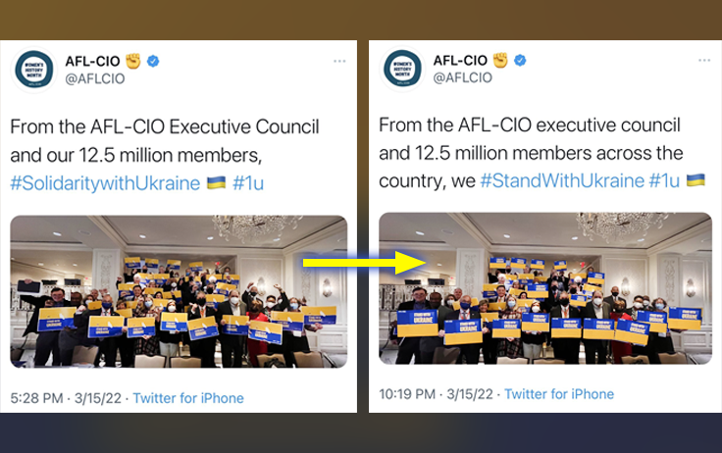Click fist emoji in left tweet's name
The height and width of the screenshot is (453, 722).
(x=133, y=61)
